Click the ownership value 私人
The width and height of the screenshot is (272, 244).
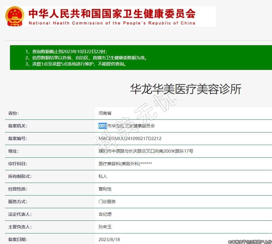pos(103,176)
